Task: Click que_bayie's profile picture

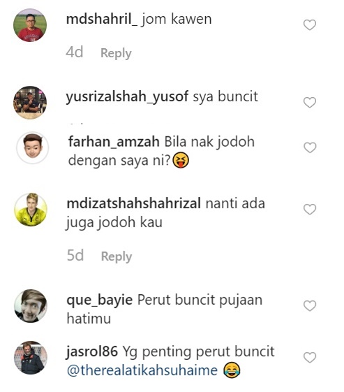Action: coord(31,306)
